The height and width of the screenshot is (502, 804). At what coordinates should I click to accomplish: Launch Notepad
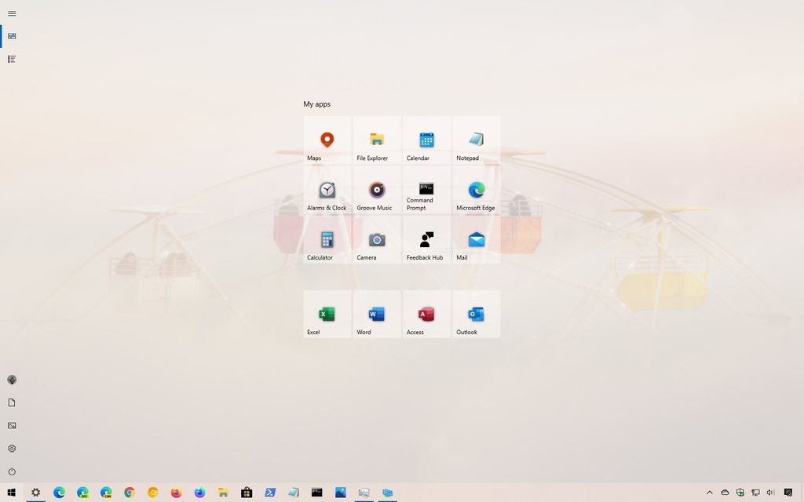click(476, 140)
